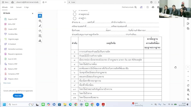Viewport: 191px width, 107px height.
Task: Click the Find text search icon
Action: [x=135, y=7]
